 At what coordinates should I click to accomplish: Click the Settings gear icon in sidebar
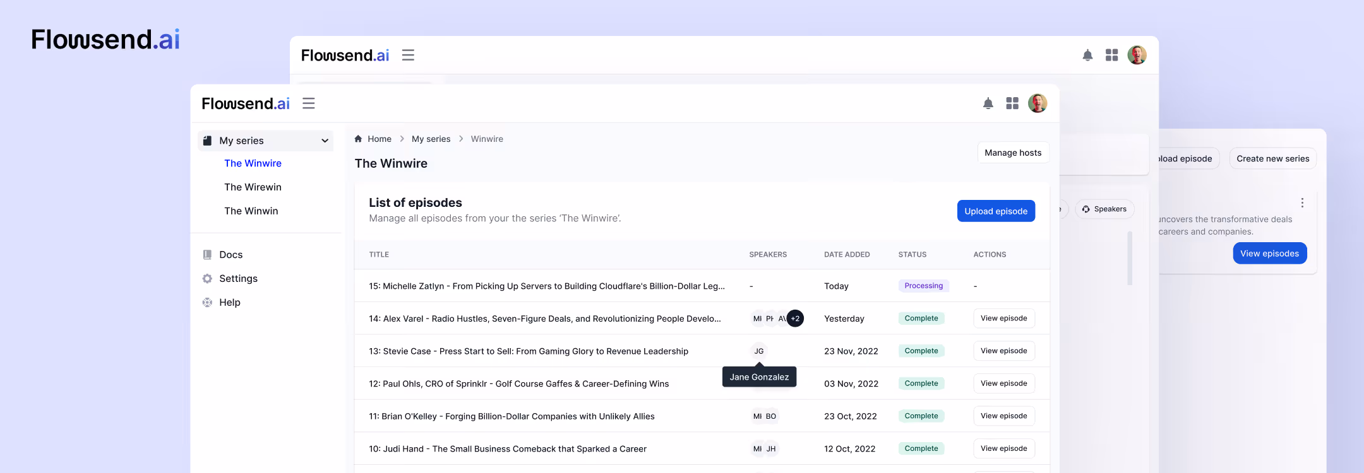point(207,279)
